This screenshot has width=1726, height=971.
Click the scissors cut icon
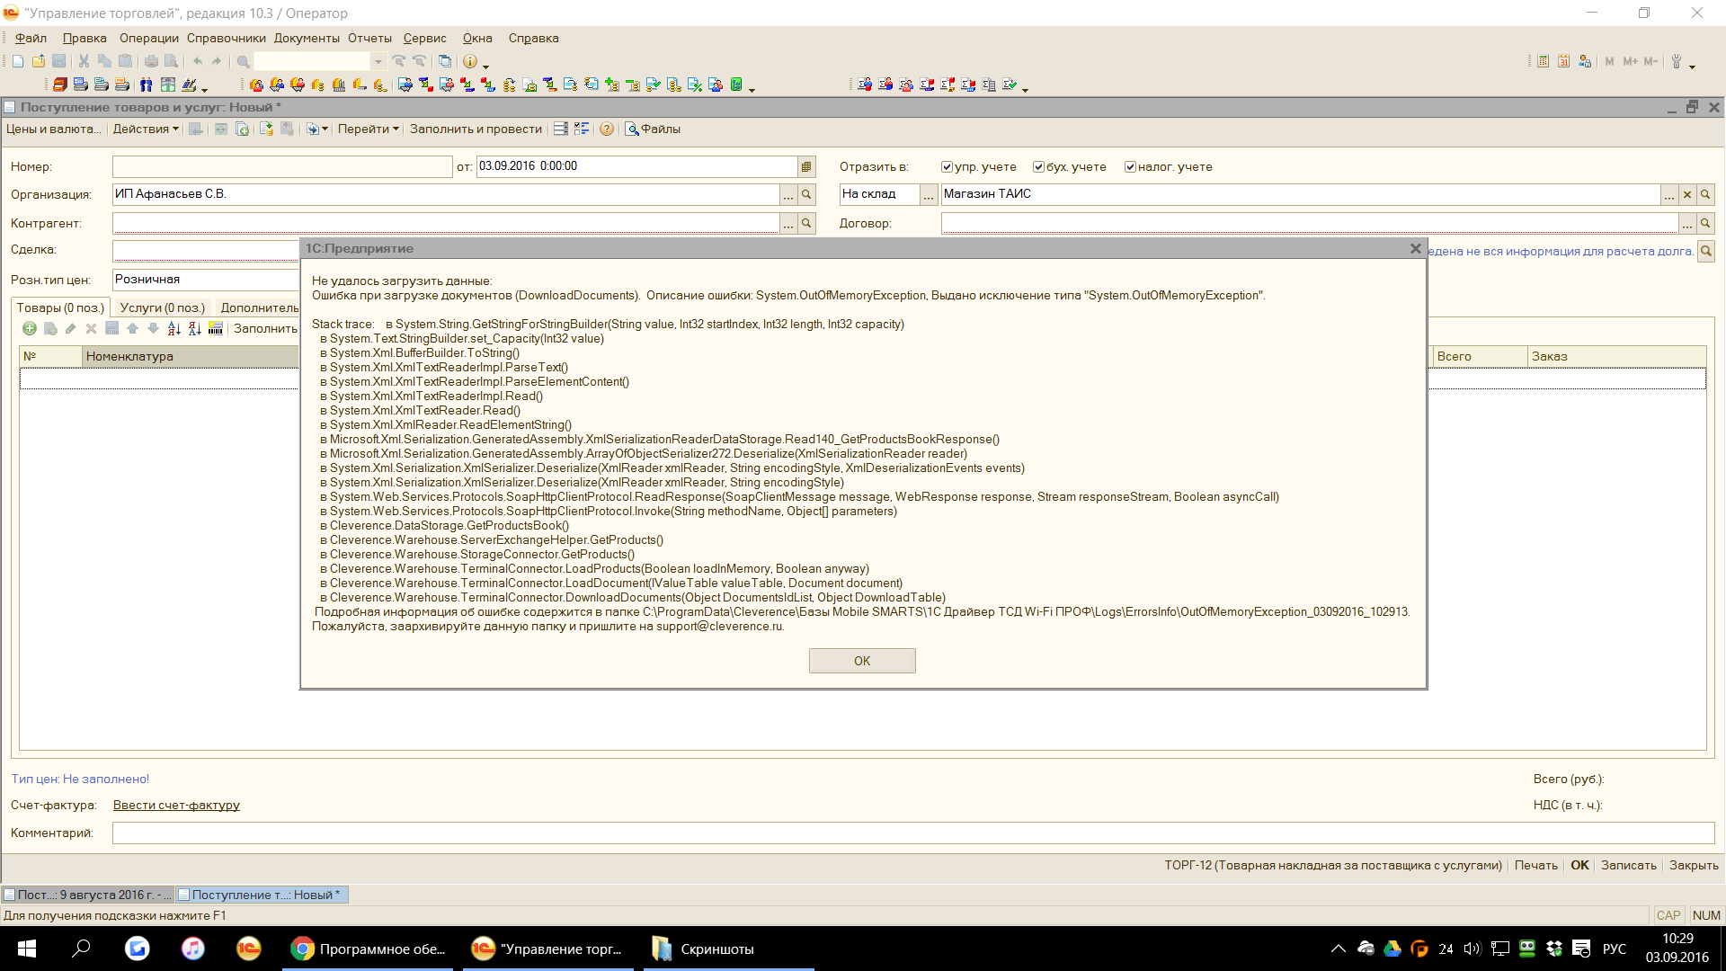(x=84, y=61)
